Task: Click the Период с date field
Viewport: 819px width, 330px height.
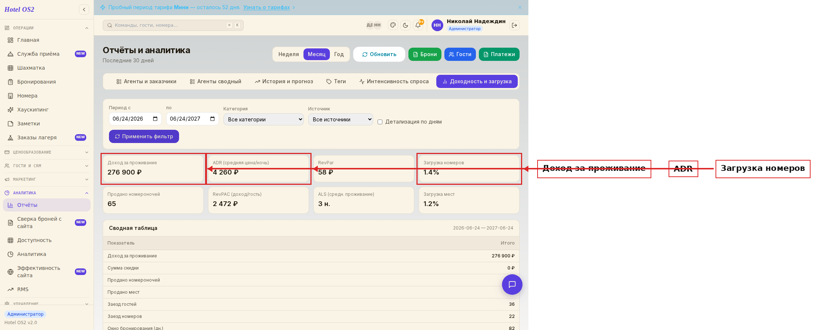Action: coord(135,119)
